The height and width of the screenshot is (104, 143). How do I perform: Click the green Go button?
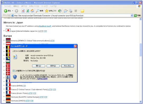tap(135, 16)
